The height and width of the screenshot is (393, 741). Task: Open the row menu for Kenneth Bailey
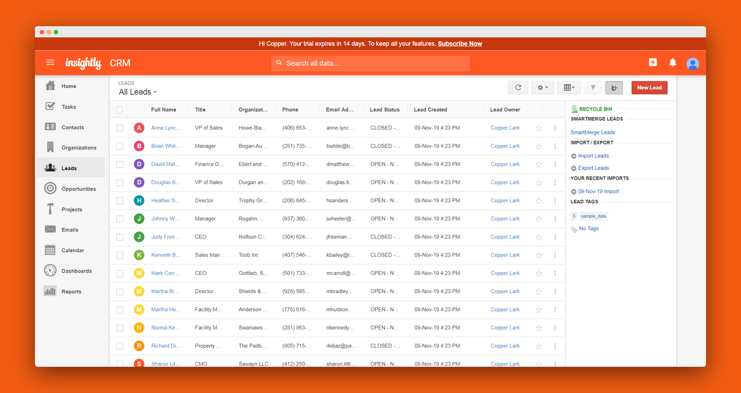pyautogui.click(x=555, y=255)
